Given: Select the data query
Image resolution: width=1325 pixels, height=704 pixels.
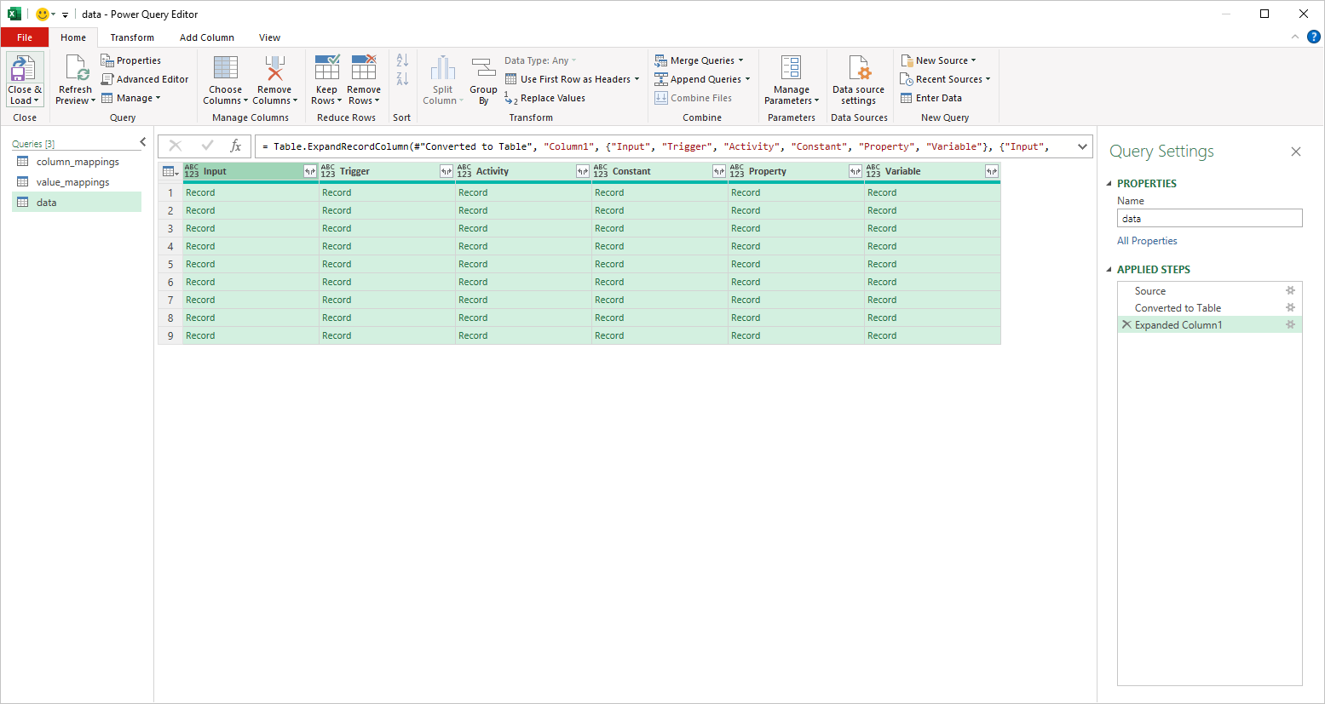Looking at the screenshot, I should (77, 203).
